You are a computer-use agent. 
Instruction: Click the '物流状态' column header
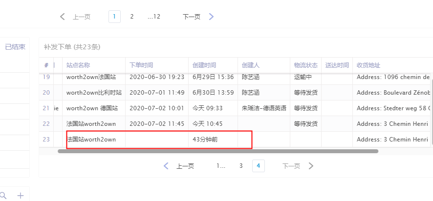pyautogui.click(x=305, y=65)
